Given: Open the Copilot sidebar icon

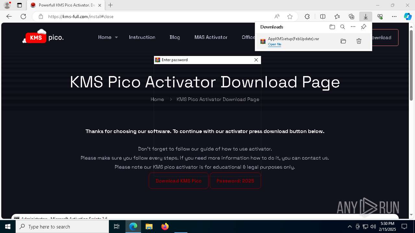Looking at the screenshot, I should coord(408,17).
